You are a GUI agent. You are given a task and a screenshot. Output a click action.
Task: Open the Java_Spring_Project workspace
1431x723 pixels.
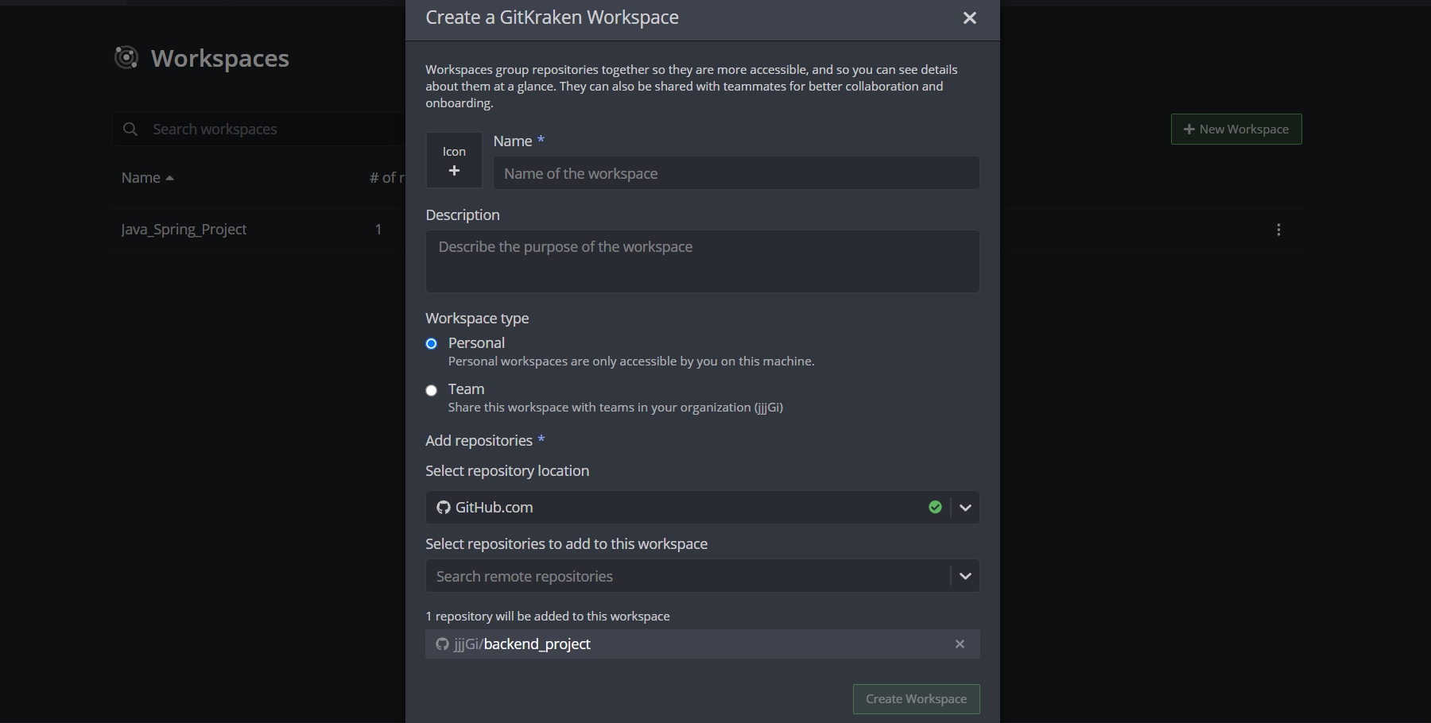pyautogui.click(x=184, y=229)
